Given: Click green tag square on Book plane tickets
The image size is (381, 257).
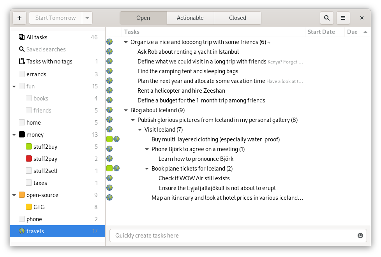Looking at the screenshot, I should pyautogui.click(x=109, y=168).
